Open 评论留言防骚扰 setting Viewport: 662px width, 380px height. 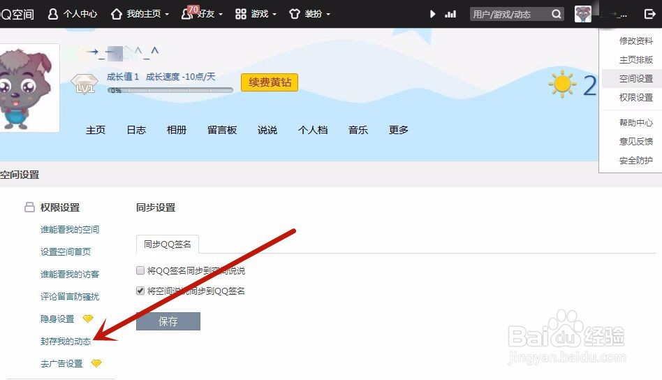70,297
